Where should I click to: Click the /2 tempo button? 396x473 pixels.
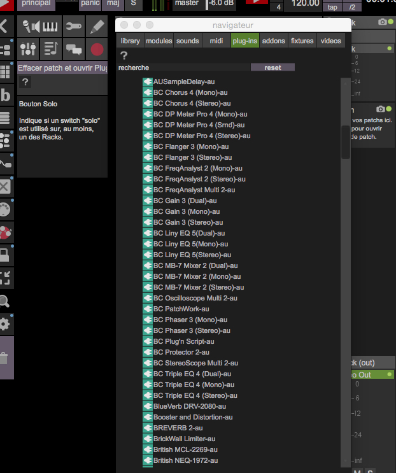(352, 7)
